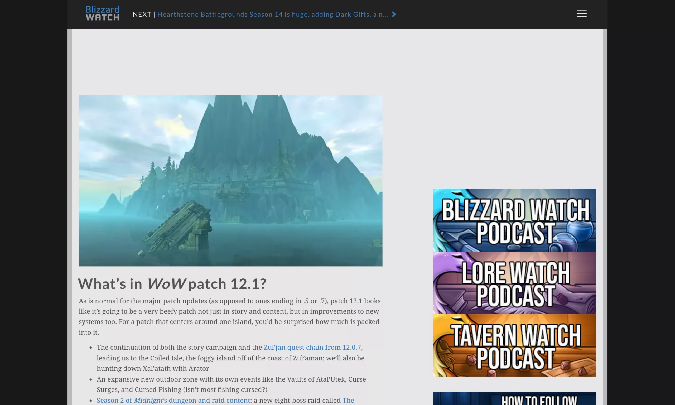Open Season 2 of Midnight's dungeon and raid link

click(x=173, y=400)
